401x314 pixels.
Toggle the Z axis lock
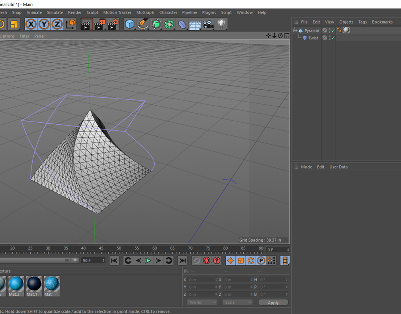click(57, 25)
